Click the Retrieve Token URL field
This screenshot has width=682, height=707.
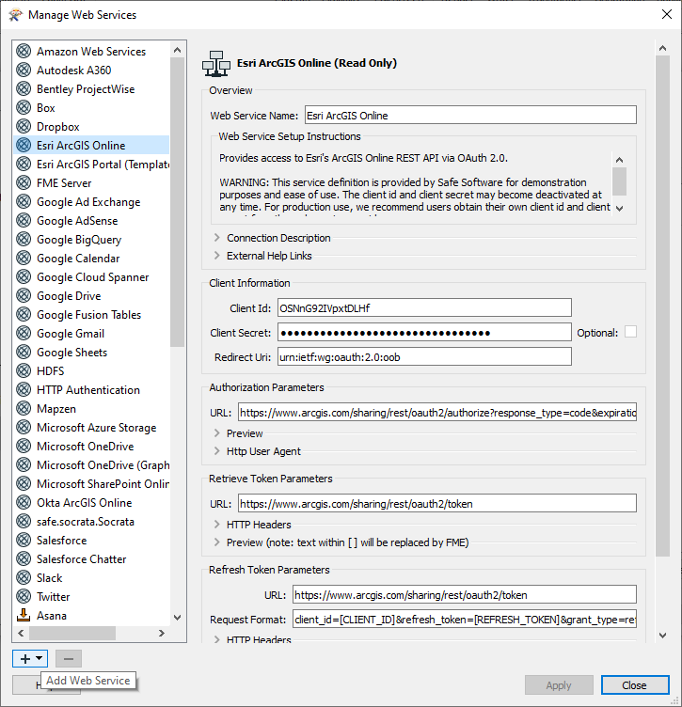click(437, 503)
